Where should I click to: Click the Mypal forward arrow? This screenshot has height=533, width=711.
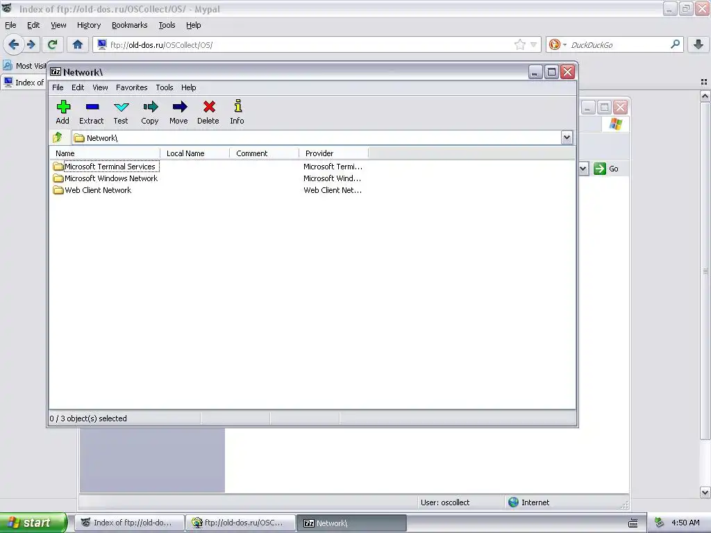point(31,44)
